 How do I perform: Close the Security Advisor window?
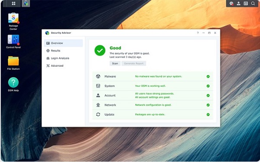click(x=215, y=33)
